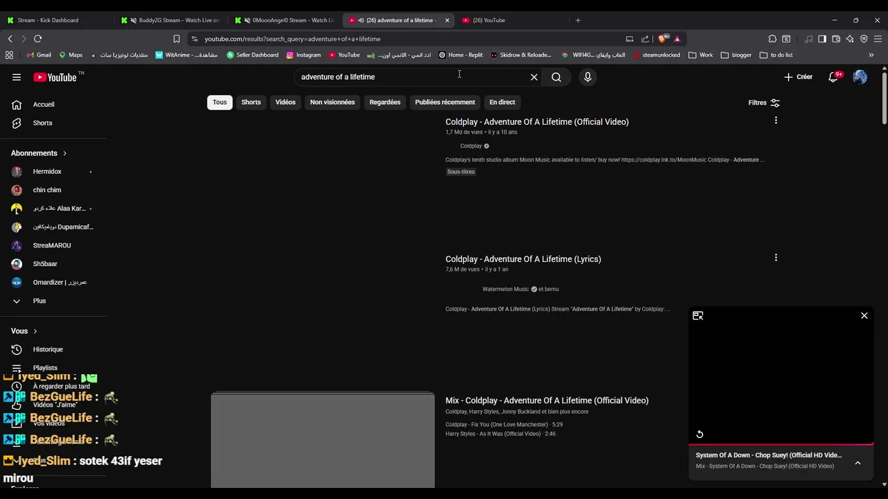Expand the Abonnements section
Image resolution: width=888 pixels, height=499 pixels.
[x=40, y=153]
